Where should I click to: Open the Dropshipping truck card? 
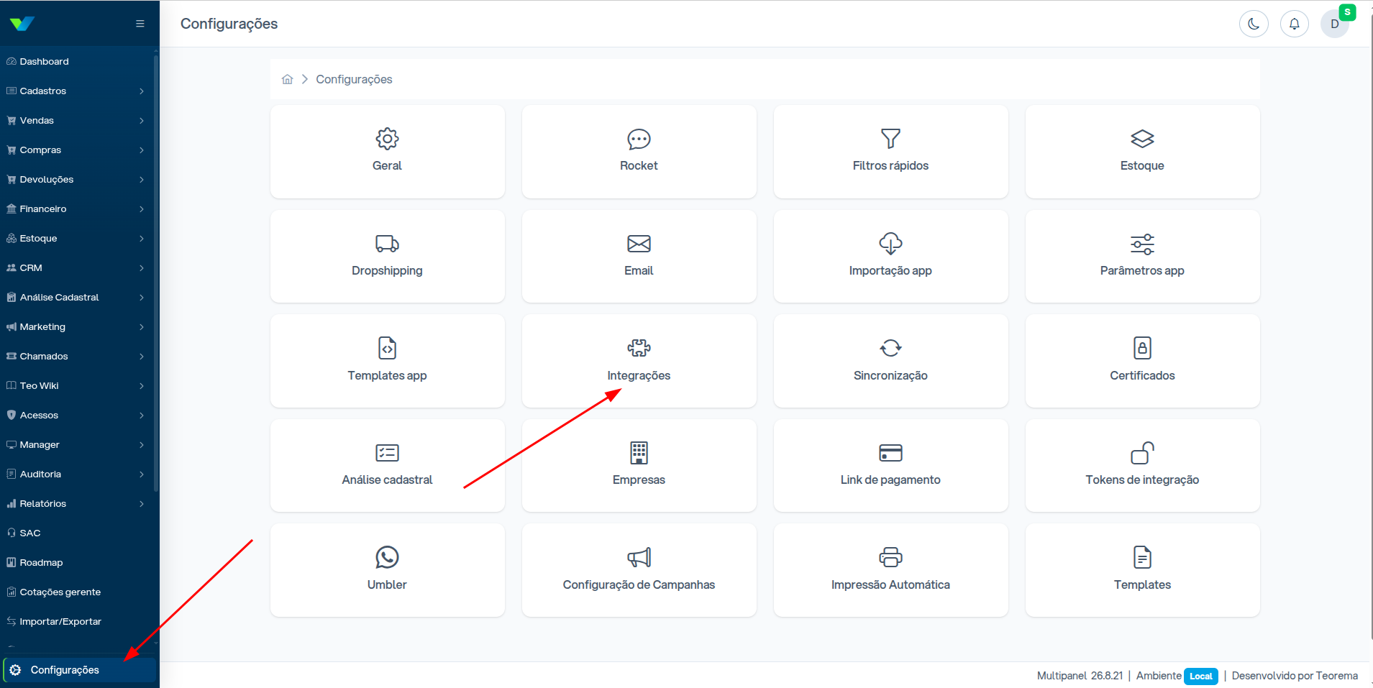(x=387, y=257)
